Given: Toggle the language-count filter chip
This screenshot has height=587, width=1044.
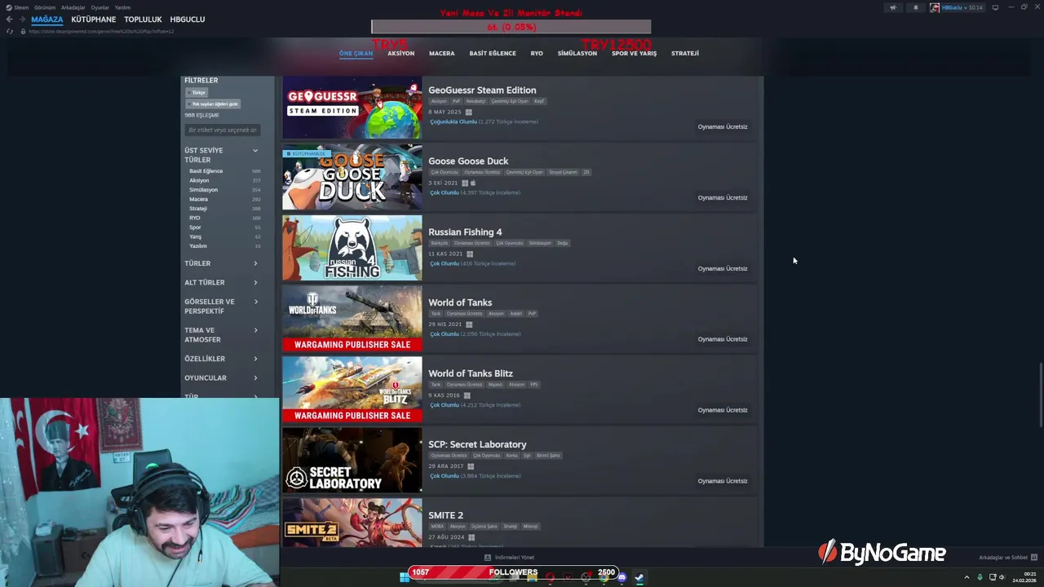Looking at the screenshot, I should click(x=214, y=104).
